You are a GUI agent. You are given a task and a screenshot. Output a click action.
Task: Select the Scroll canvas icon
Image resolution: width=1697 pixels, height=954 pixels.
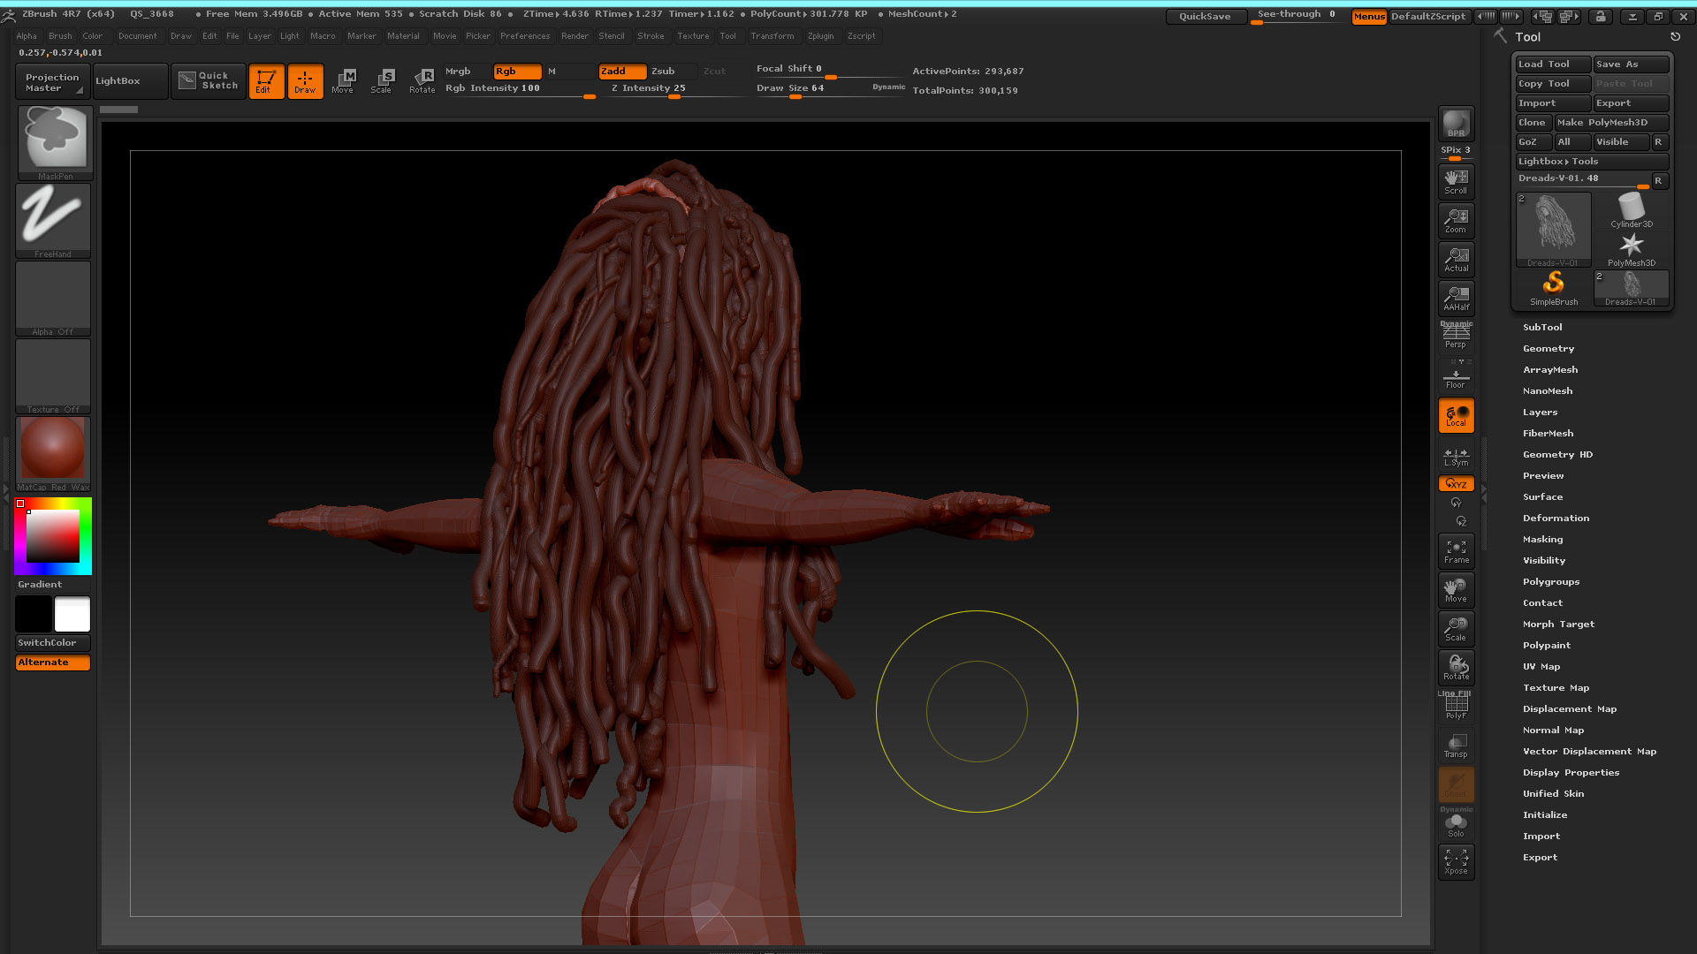point(1456,181)
